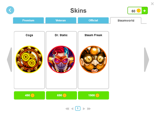Go back using the blue arrow button

tap(10, 10)
